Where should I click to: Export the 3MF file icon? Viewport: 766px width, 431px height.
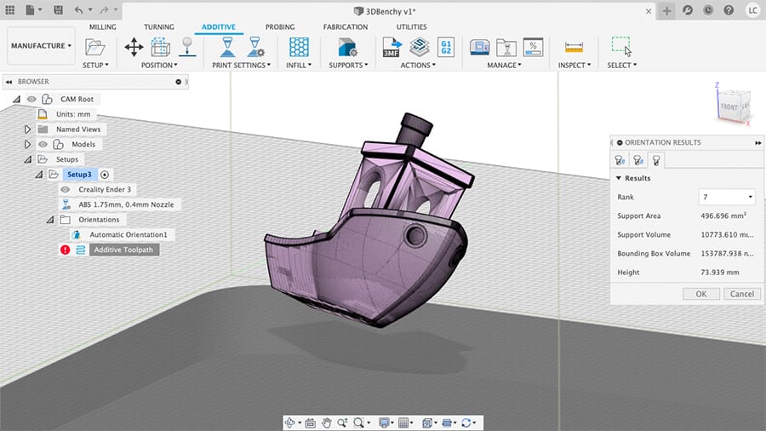(x=392, y=48)
